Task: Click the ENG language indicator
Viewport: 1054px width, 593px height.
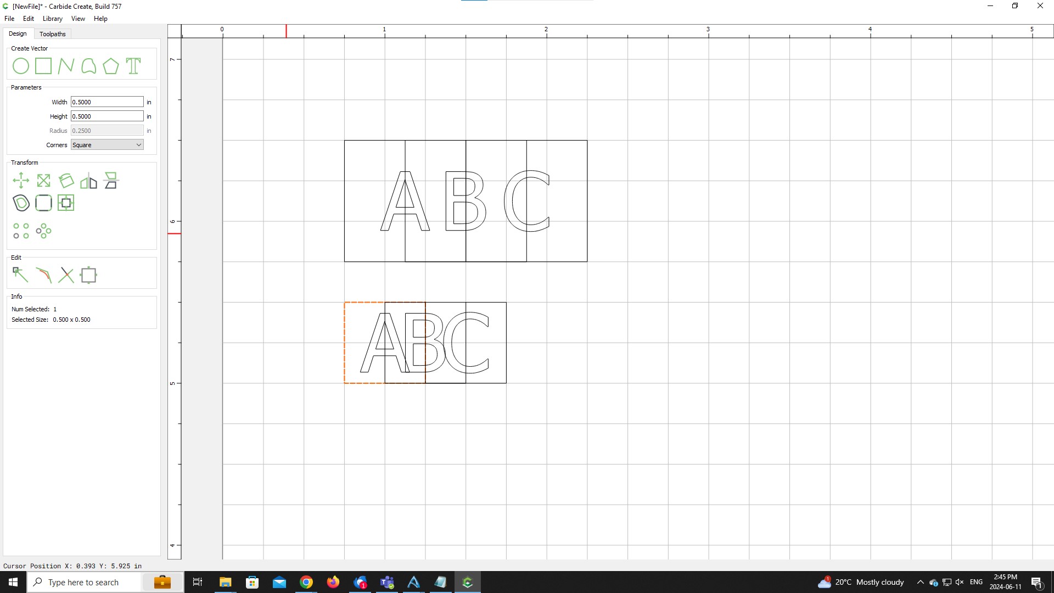Action: (976, 582)
